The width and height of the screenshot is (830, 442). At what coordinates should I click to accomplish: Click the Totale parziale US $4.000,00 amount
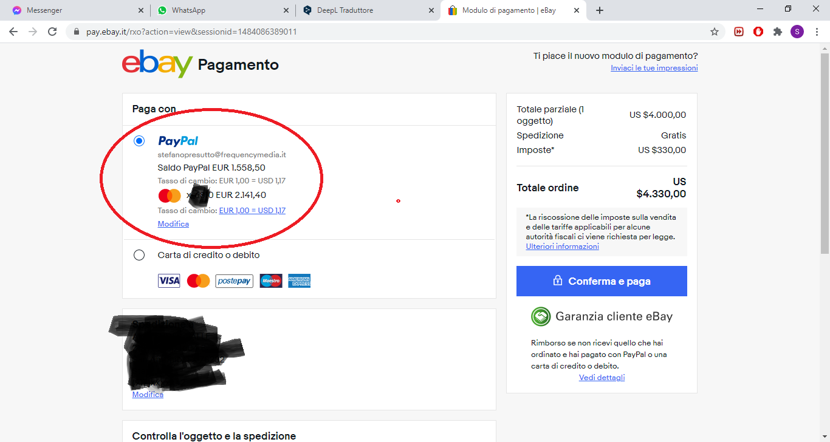click(x=658, y=115)
